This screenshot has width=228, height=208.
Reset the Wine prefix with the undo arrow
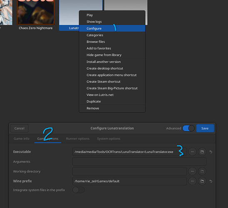(211, 181)
